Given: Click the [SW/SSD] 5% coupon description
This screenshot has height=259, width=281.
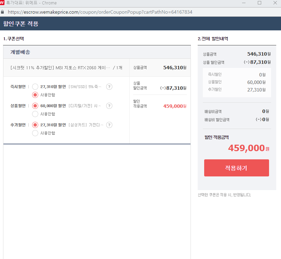Looking at the screenshot, I should [x=85, y=87].
